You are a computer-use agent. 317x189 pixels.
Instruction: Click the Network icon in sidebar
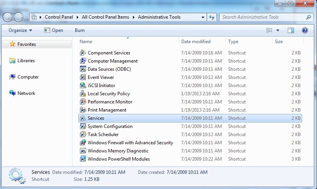coord(12,93)
